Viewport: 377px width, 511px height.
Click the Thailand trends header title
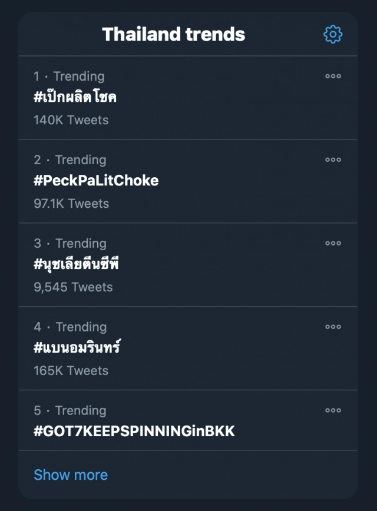coord(173,34)
